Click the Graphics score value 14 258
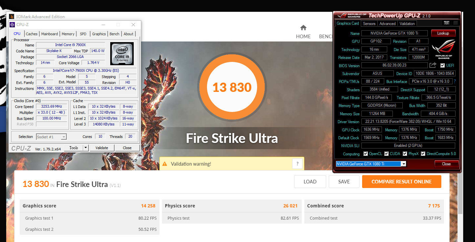The image size is (475, 242). tap(148, 206)
